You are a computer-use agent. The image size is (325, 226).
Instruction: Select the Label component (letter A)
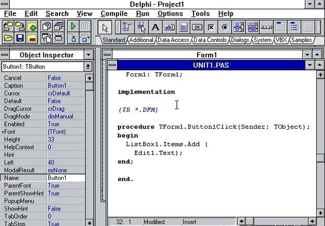[x=155, y=27]
